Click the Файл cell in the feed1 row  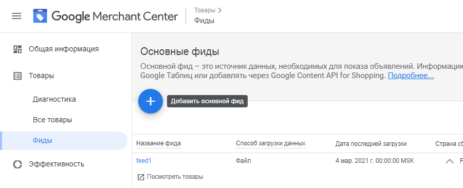pyautogui.click(x=244, y=161)
